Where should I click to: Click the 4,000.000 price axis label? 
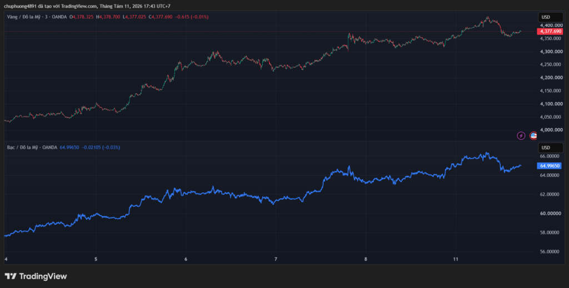551,130
